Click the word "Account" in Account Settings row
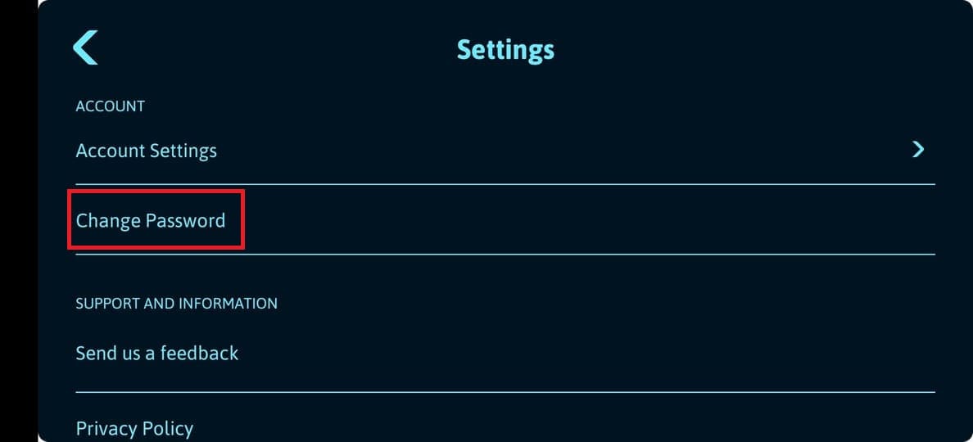The height and width of the screenshot is (442, 973). click(109, 151)
